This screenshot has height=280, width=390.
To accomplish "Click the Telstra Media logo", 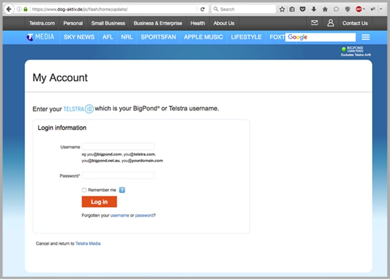I will click(40, 37).
